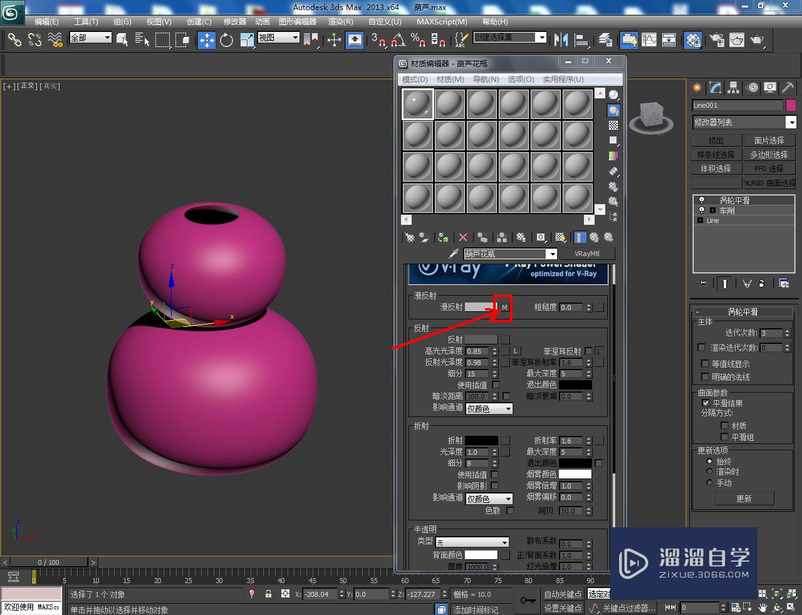Open material editor 实用程序(U) menu

click(x=563, y=80)
